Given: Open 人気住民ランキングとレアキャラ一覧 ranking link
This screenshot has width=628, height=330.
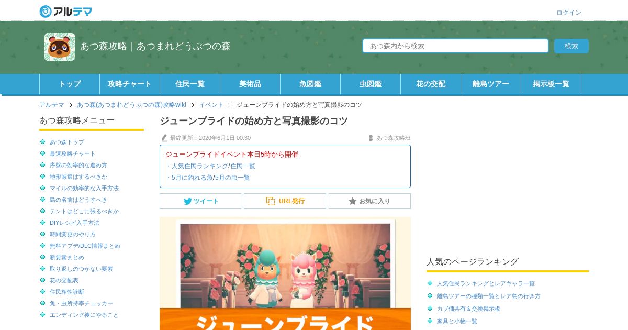Looking at the screenshot, I should (486, 283).
